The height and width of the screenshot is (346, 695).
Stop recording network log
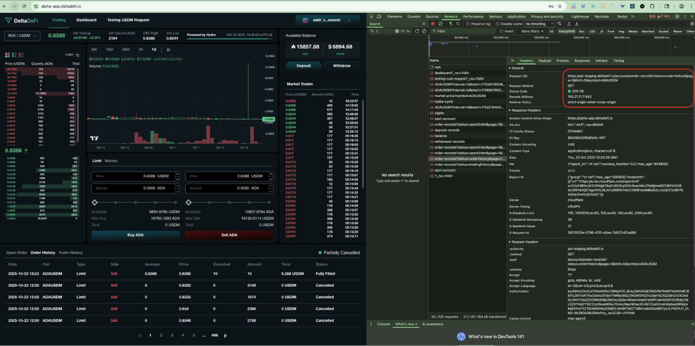click(x=433, y=24)
